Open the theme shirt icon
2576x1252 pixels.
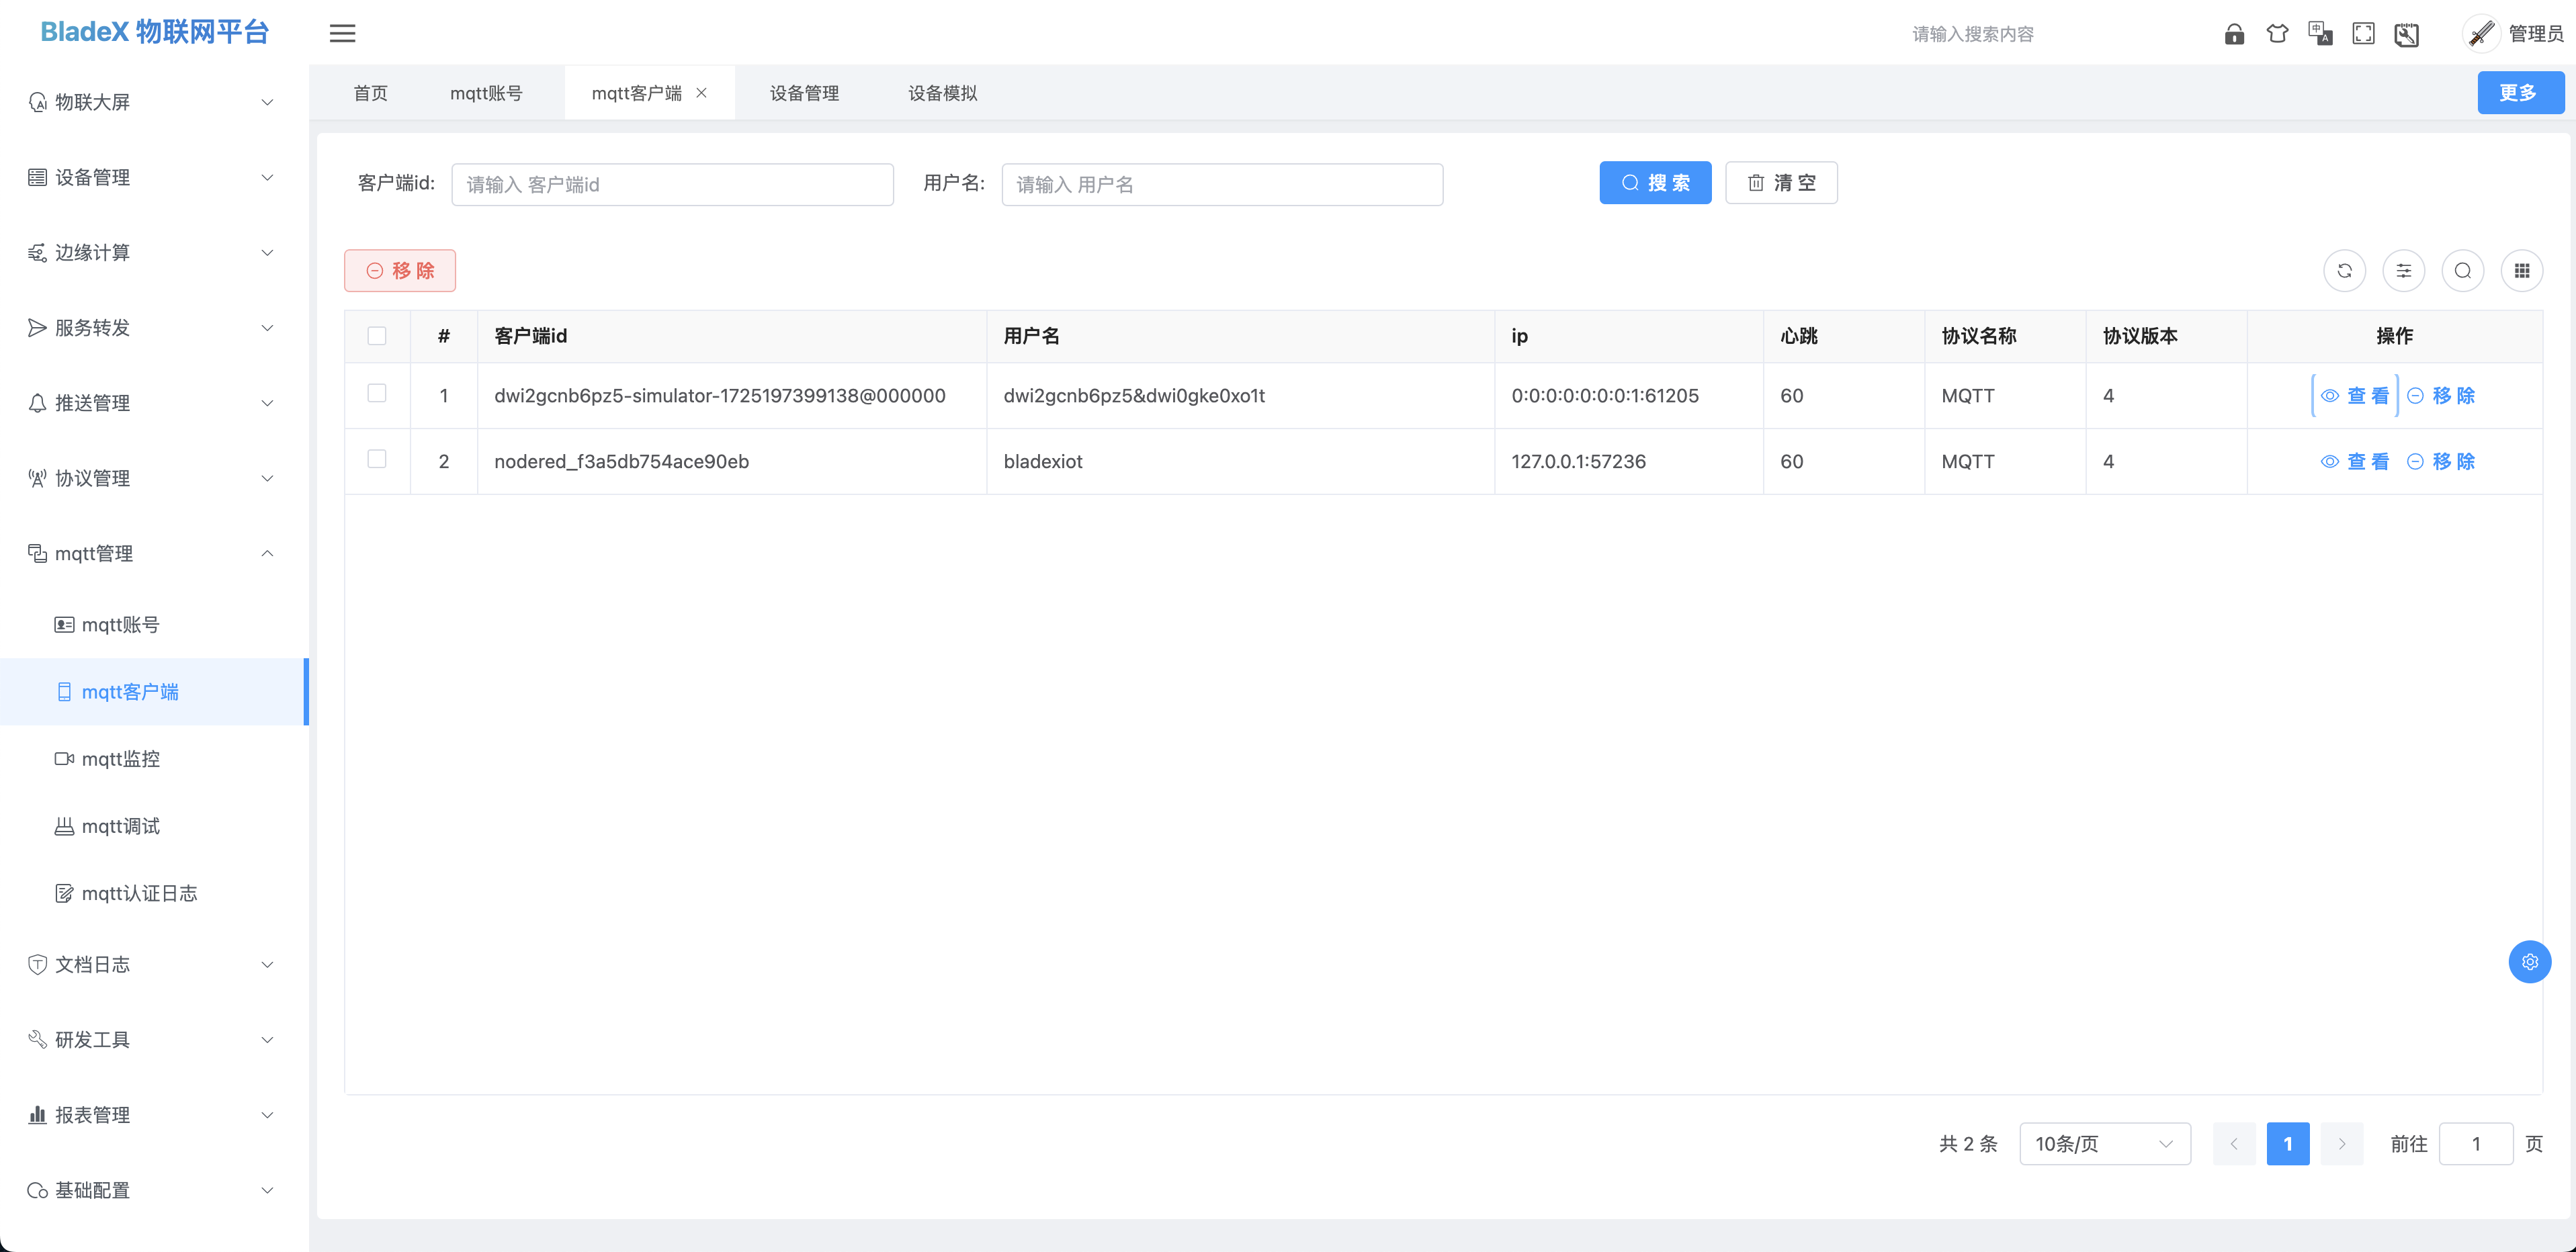tap(2277, 34)
